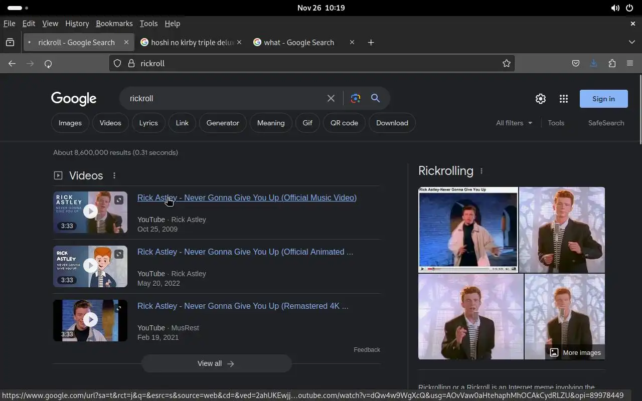Open the Official Music Video link
This screenshot has width=642, height=401.
247,197
